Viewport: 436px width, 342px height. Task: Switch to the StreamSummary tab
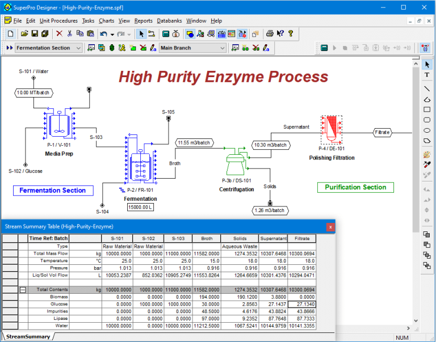point(28,337)
